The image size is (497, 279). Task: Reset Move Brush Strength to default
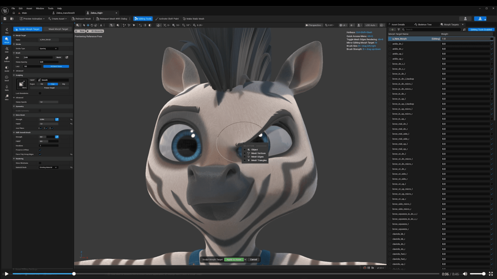tap(71, 120)
